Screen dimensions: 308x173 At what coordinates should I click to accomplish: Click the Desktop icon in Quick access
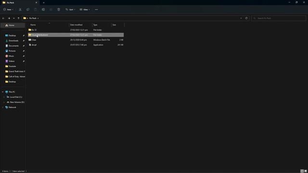click(7, 36)
